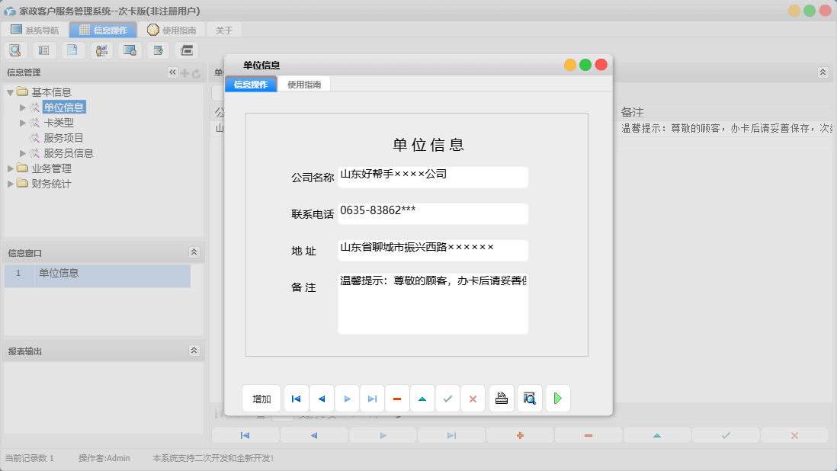Viewport: 837px width, 471px height.
Task: Delete the record using the red minus icon
Action: tap(396, 398)
